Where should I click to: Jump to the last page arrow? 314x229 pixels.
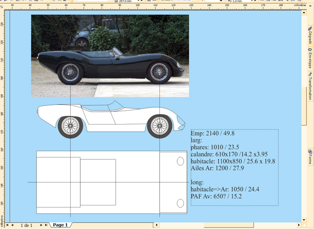pos(47,225)
